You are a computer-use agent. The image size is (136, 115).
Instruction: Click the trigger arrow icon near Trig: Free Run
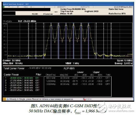pos(56,12)
